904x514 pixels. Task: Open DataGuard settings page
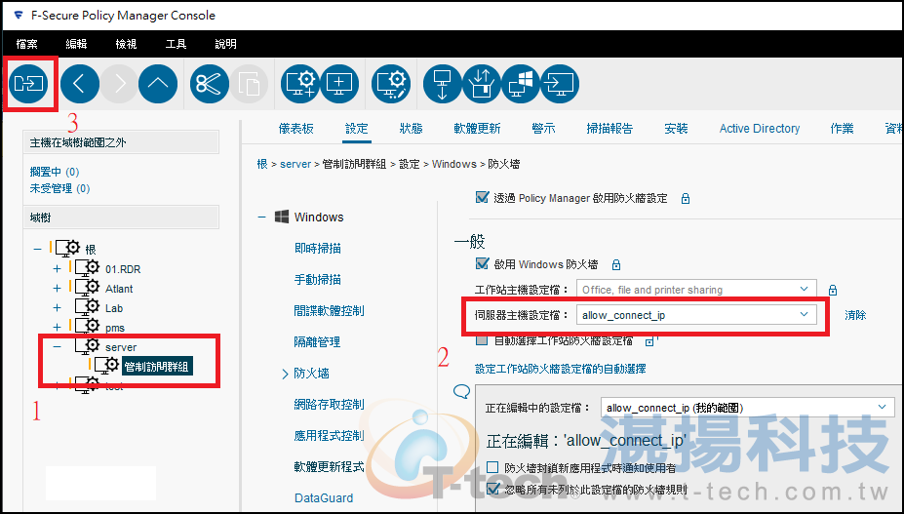coord(324,497)
